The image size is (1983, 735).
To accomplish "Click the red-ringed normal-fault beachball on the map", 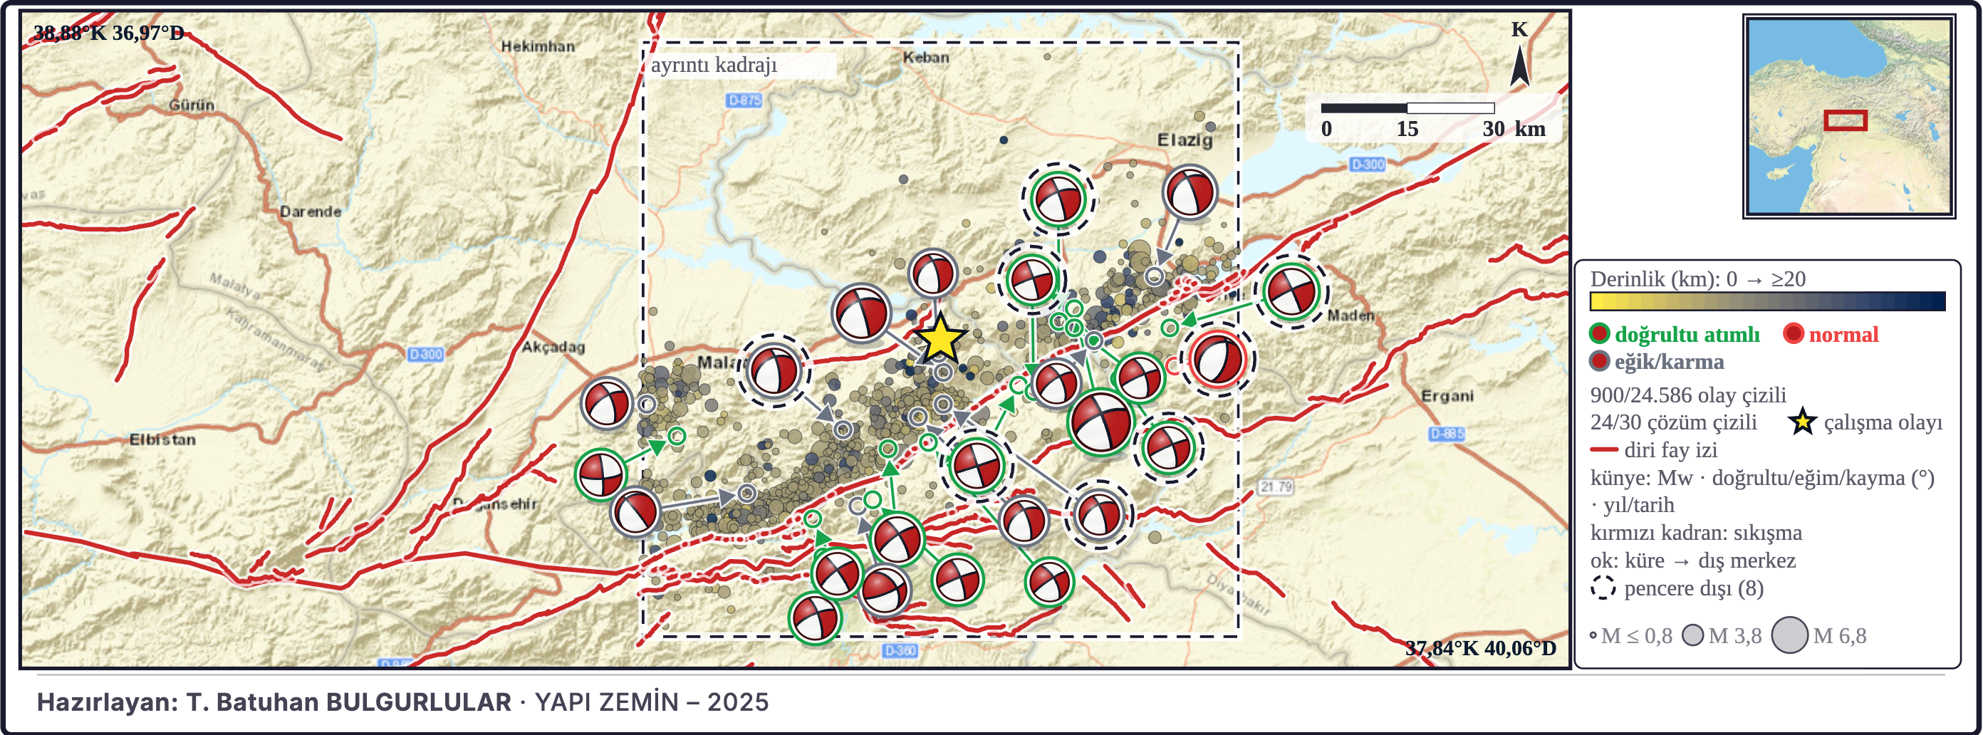I will (1217, 360).
